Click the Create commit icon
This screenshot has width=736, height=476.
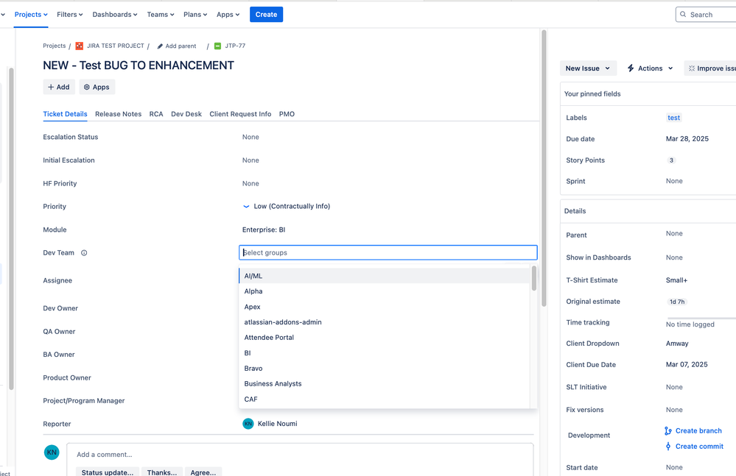(x=668, y=447)
